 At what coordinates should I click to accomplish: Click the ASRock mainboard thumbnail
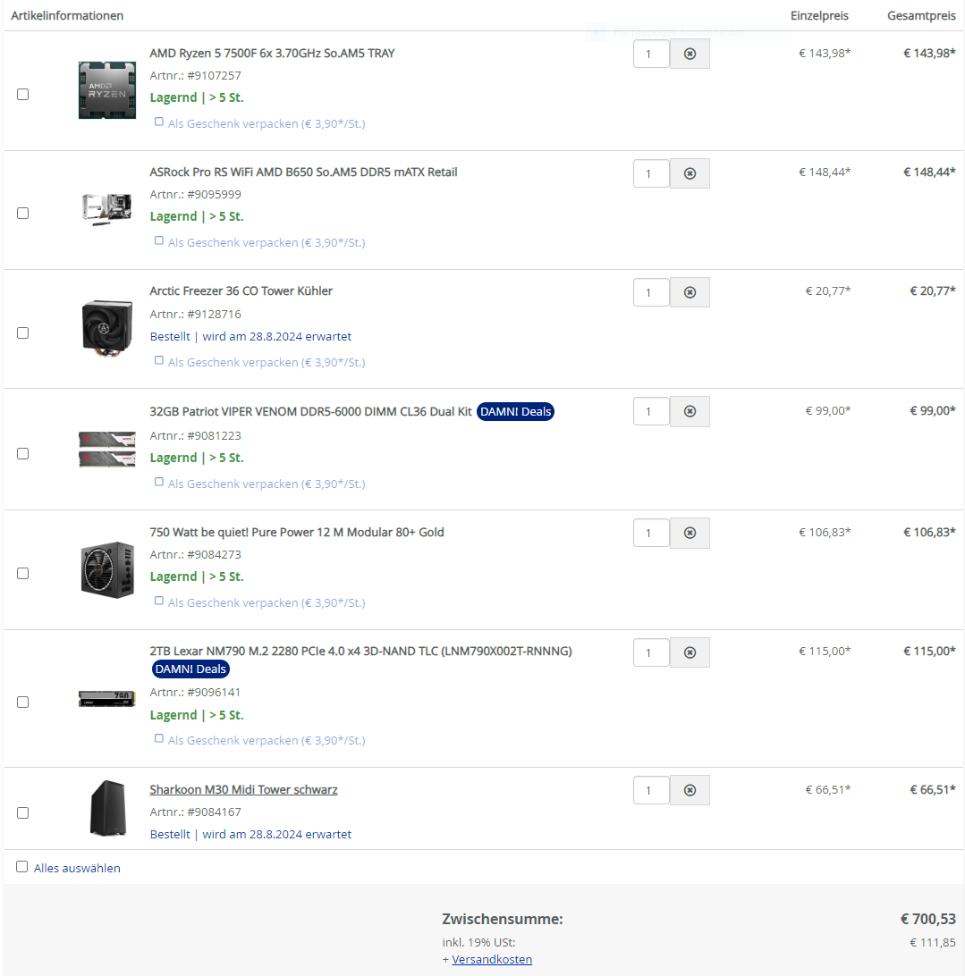pyautogui.click(x=107, y=208)
